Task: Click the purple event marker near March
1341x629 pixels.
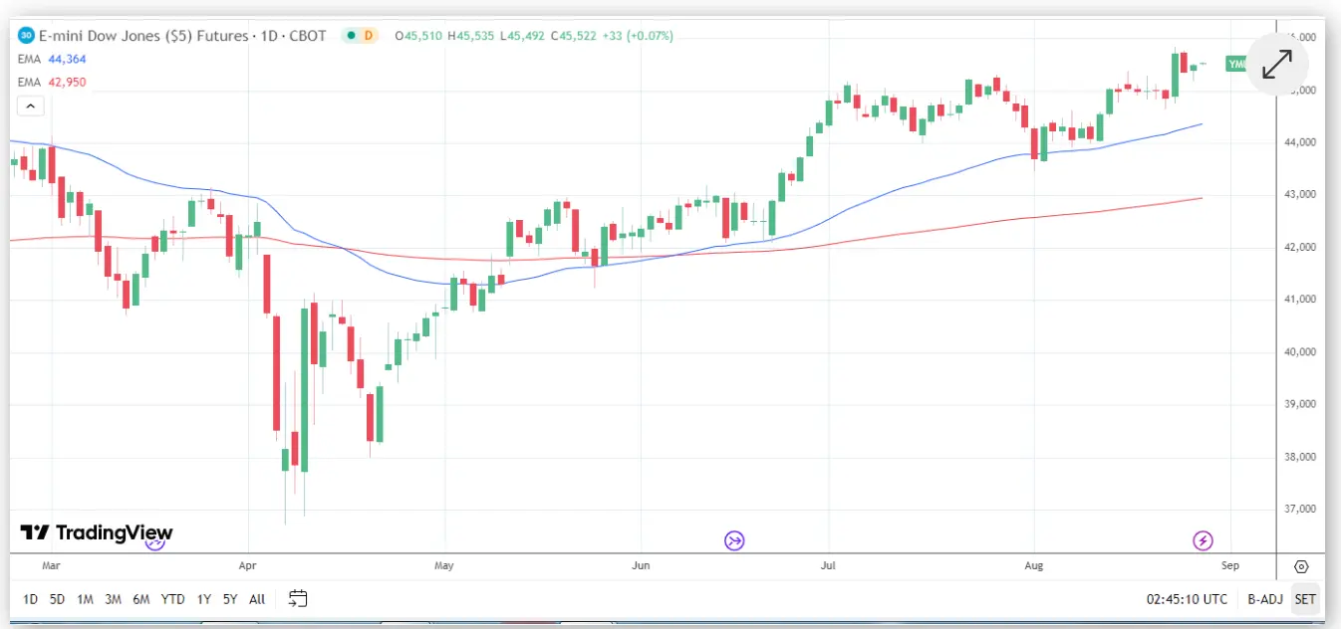Action: pos(154,543)
